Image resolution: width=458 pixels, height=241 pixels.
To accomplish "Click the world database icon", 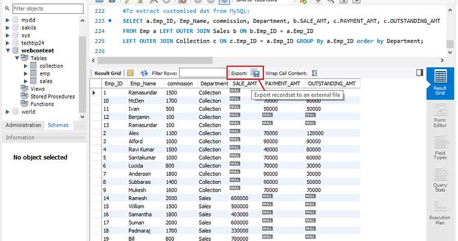I will pyautogui.click(x=16, y=112).
